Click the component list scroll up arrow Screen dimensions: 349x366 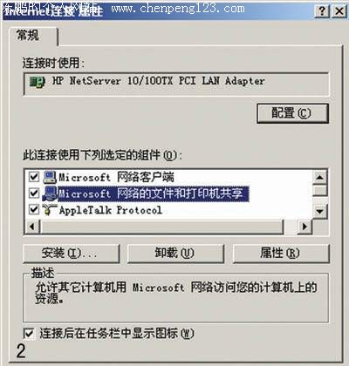pyautogui.click(x=320, y=177)
